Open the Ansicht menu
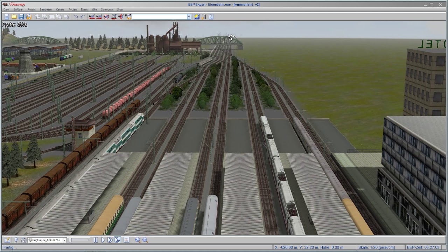 (31, 9)
